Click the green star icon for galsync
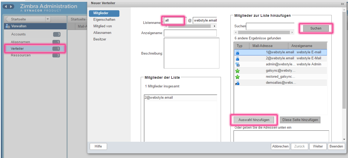 [238, 71]
